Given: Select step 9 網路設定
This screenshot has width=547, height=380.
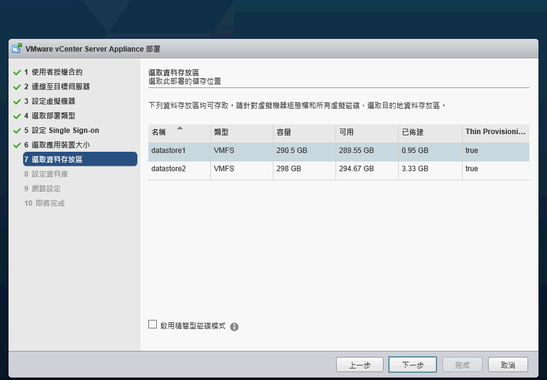Looking at the screenshot, I should pyautogui.click(x=42, y=189).
